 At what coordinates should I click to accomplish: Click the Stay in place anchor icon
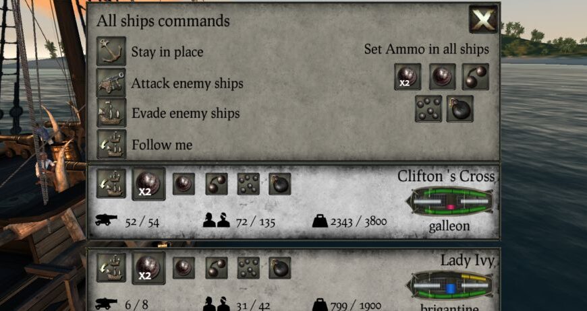111,51
